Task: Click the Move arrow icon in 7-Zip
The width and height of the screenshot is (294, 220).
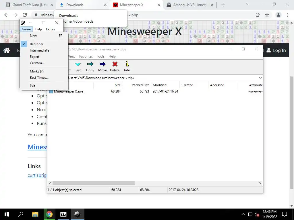Action: click(102, 64)
